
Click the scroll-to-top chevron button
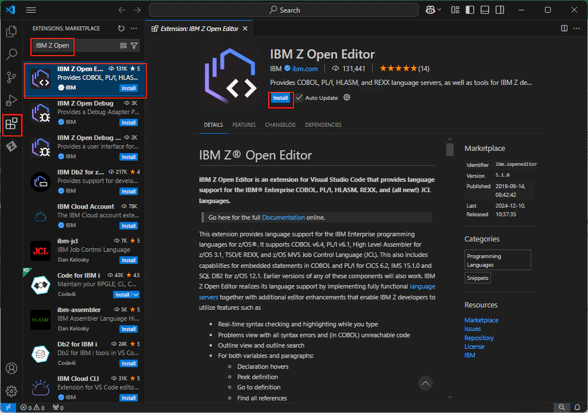tap(425, 383)
